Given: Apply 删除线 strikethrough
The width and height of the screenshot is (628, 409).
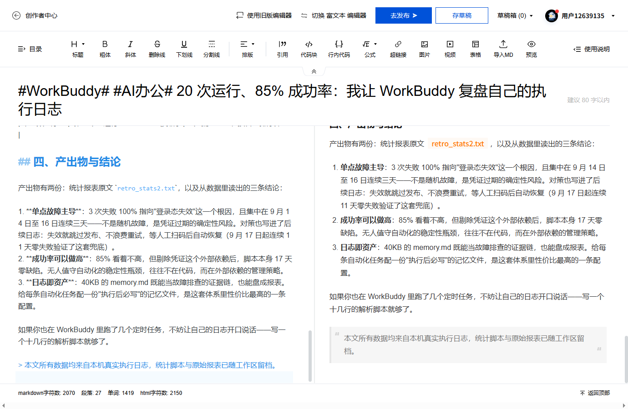Looking at the screenshot, I should tap(157, 49).
